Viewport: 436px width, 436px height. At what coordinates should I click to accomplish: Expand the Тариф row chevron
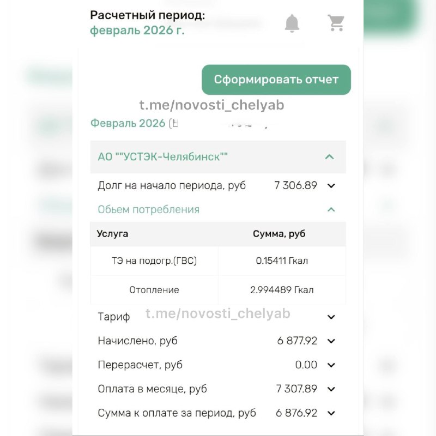click(331, 317)
